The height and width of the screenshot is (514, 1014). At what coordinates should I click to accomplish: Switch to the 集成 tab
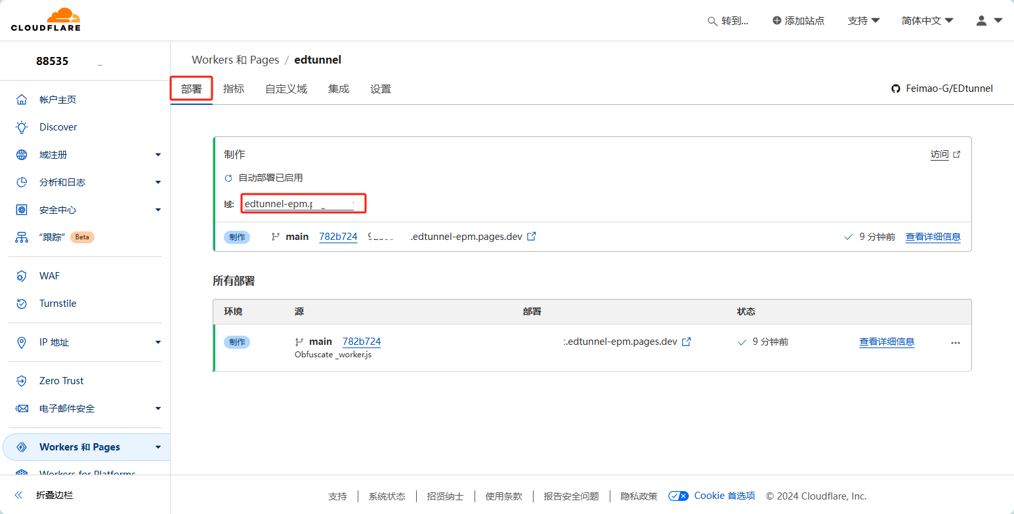[339, 89]
